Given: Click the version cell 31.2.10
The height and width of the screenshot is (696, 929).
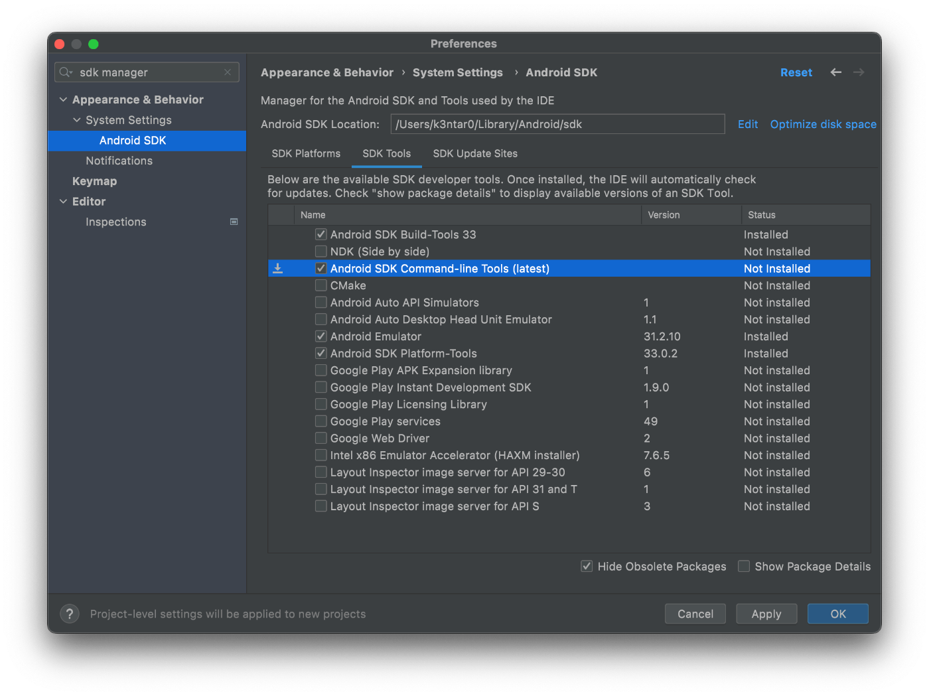Looking at the screenshot, I should coord(662,336).
